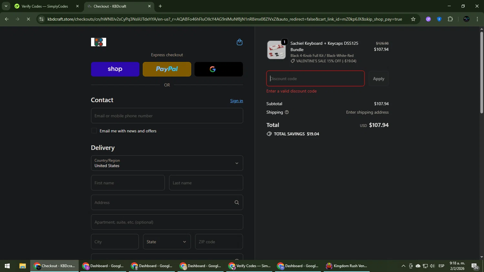
Task: Show hidden system tray icons
Action: pos(403,266)
